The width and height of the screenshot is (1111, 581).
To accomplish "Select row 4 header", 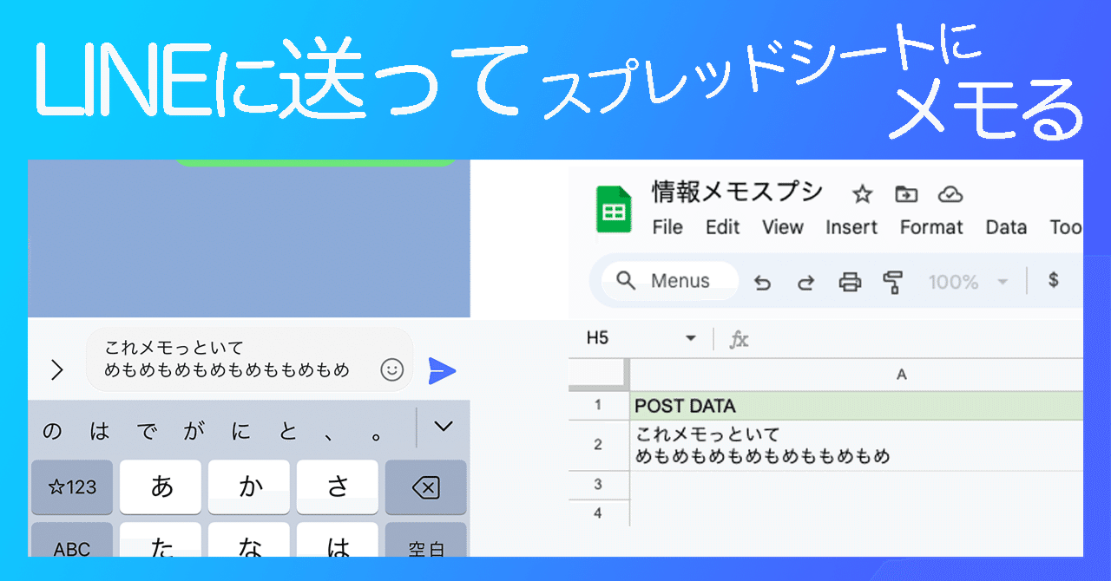I will (599, 512).
